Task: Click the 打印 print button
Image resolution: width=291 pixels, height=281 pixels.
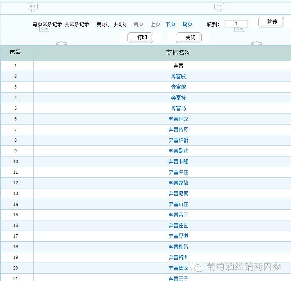Action: click(x=140, y=38)
